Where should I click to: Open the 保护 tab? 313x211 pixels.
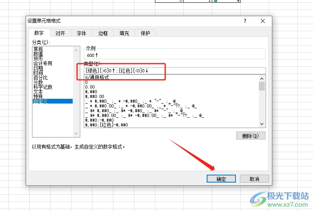point(145,34)
